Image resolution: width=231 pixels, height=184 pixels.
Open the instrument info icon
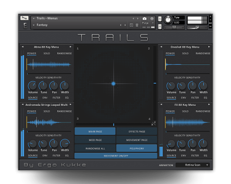[152, 18]
